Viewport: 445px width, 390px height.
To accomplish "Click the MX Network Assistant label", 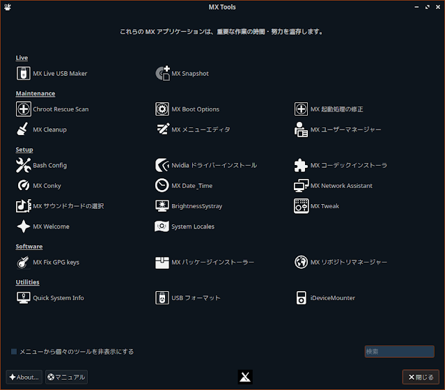I will 341,186.
